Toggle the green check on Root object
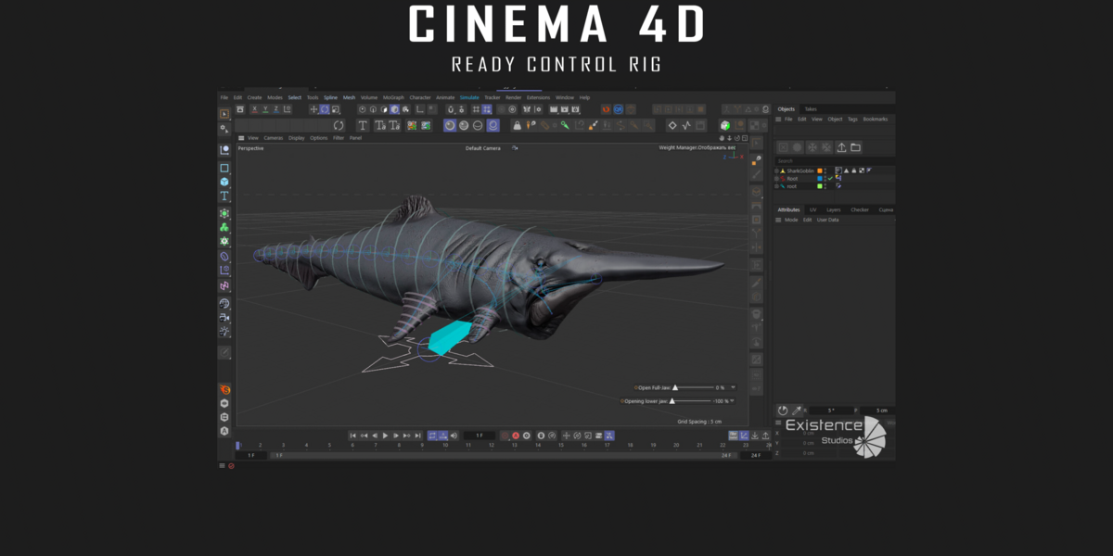The width and height of the screenshot is (1113, 556). (x=830, y=178)
